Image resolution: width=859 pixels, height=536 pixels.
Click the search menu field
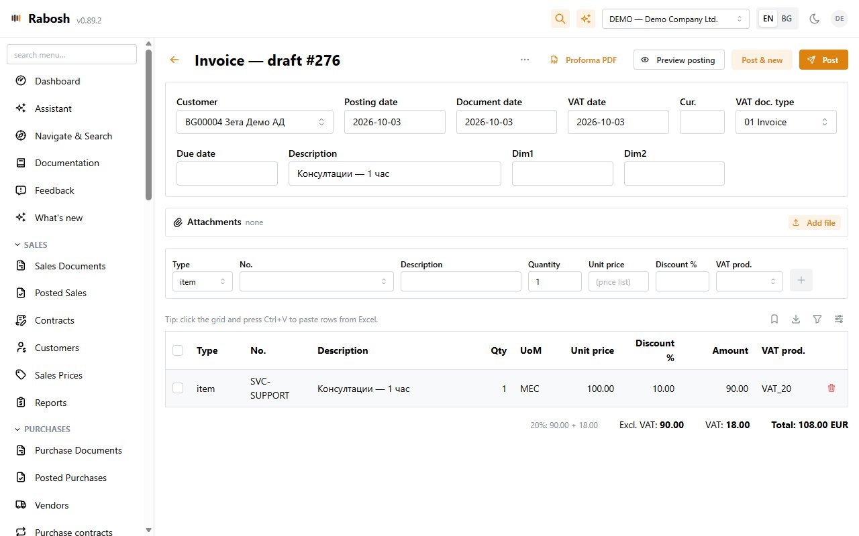72,54
